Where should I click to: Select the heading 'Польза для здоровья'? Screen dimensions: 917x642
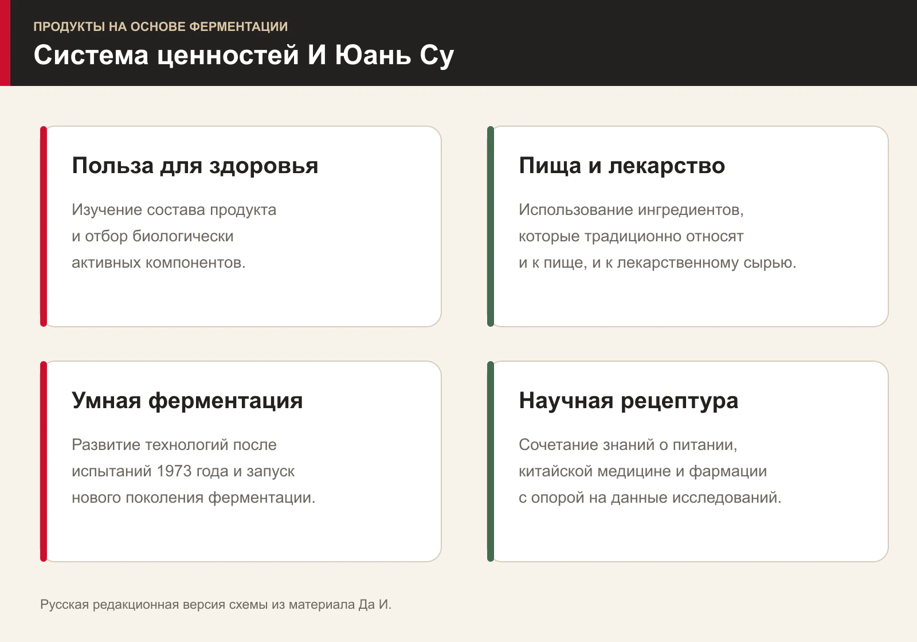pyautogui.click(x=195, y=166)
